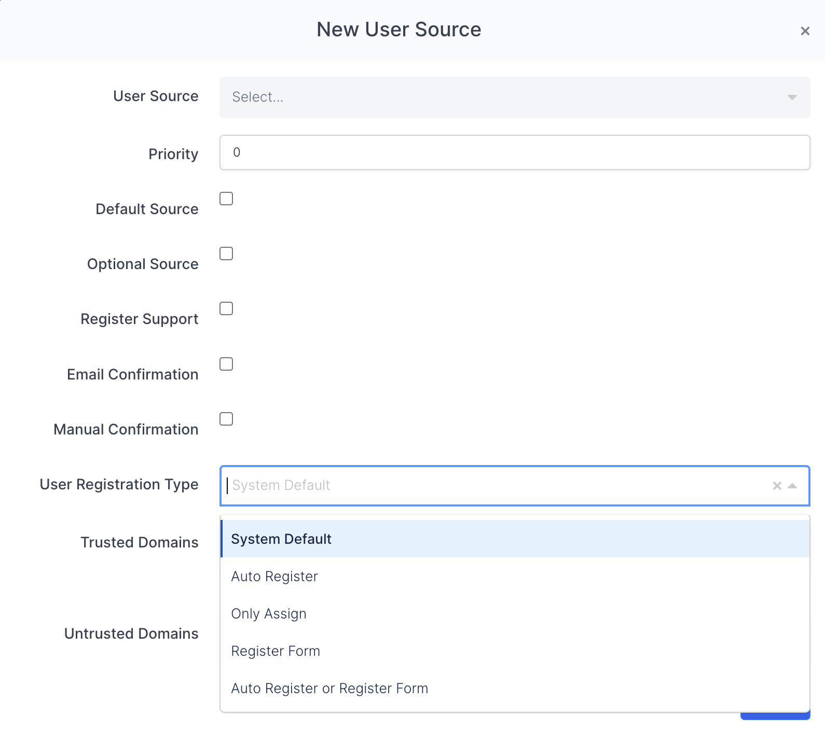Click the Trusted Domains label

(x=140, y=542)
